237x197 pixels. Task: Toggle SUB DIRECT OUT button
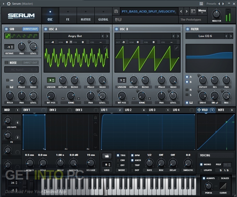pos(30,29)
